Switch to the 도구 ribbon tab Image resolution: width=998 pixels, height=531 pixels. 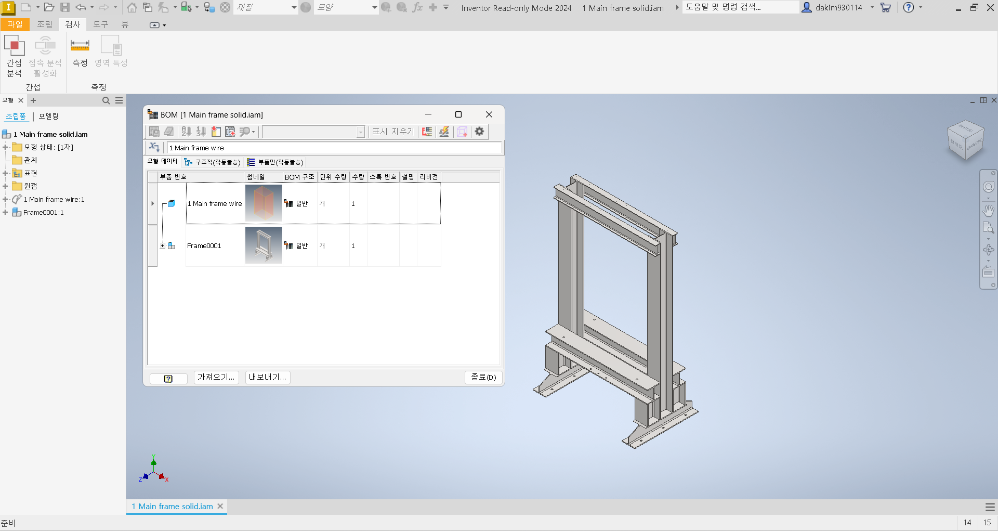(x=100, y=24)
